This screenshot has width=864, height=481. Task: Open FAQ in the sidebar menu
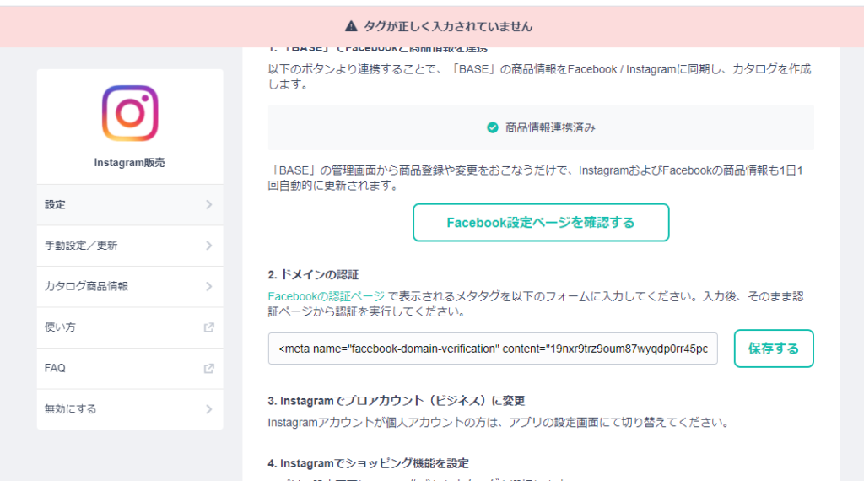point(130,368)
